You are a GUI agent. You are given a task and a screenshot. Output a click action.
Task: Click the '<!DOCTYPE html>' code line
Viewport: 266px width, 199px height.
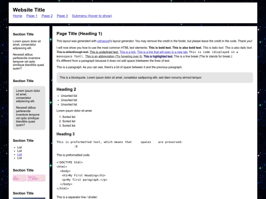point(69,163)
